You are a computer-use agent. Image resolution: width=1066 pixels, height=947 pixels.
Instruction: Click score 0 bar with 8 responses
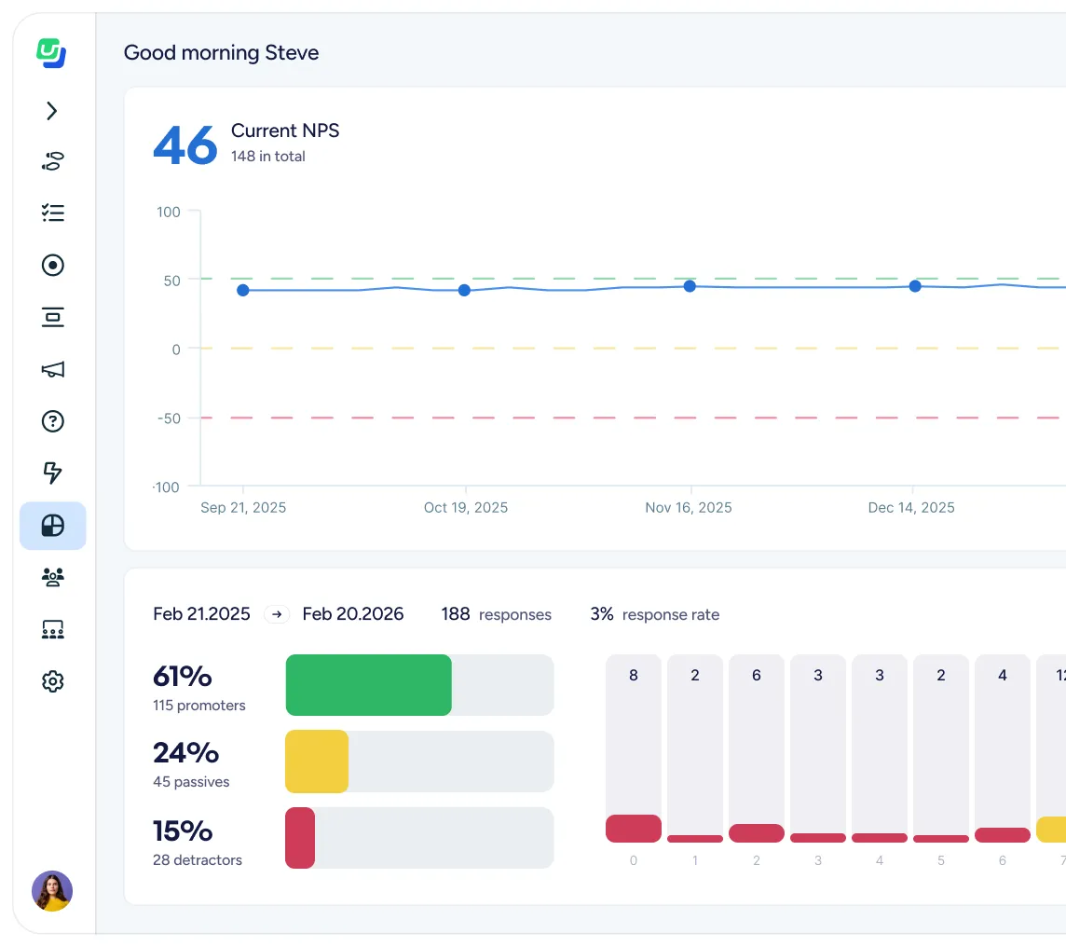point(634,748)
